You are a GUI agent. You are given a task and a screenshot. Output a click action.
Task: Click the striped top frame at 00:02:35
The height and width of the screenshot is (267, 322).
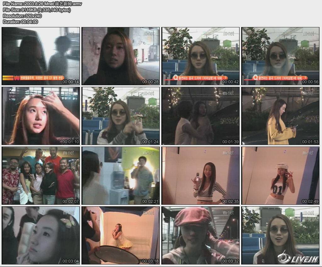(201, 175)
